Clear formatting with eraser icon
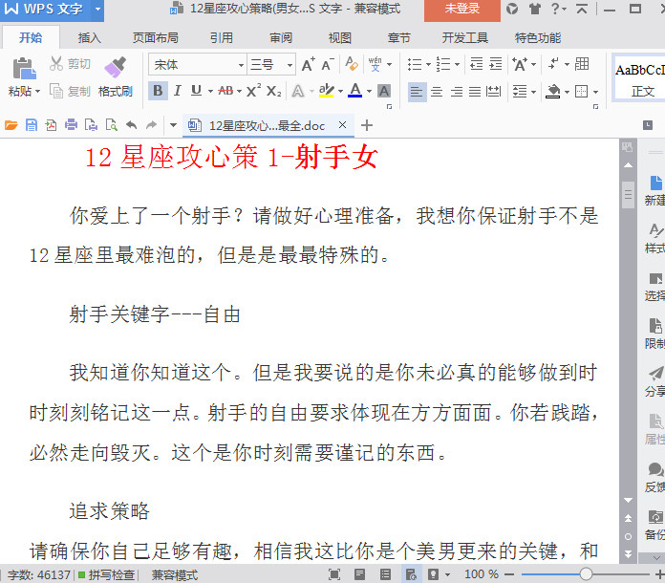 click(352, 64)
